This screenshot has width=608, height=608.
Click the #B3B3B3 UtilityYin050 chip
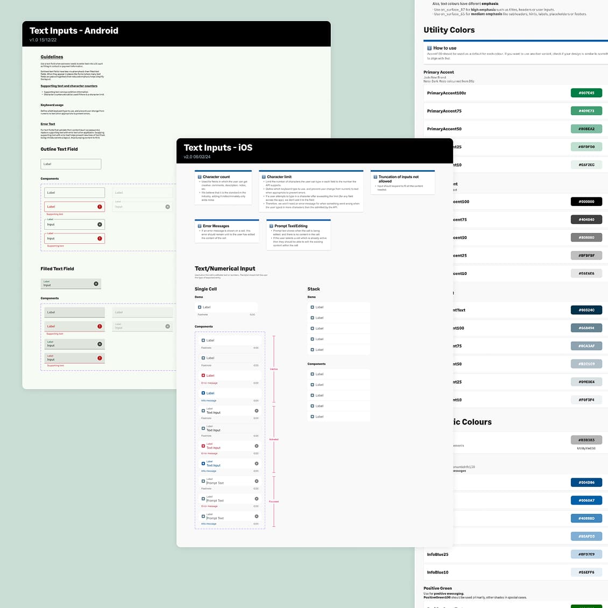(586, 440)
